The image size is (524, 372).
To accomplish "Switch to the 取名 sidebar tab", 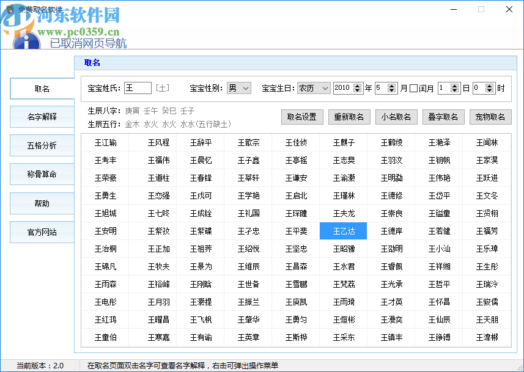I will pyautogui.click(x=41, y=88).
